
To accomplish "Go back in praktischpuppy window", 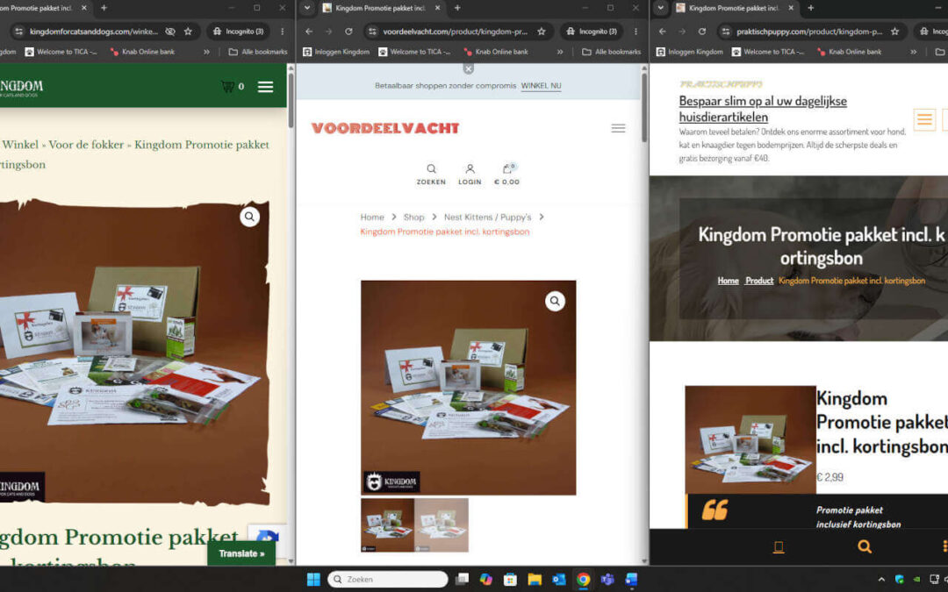I will coord(664,32).
